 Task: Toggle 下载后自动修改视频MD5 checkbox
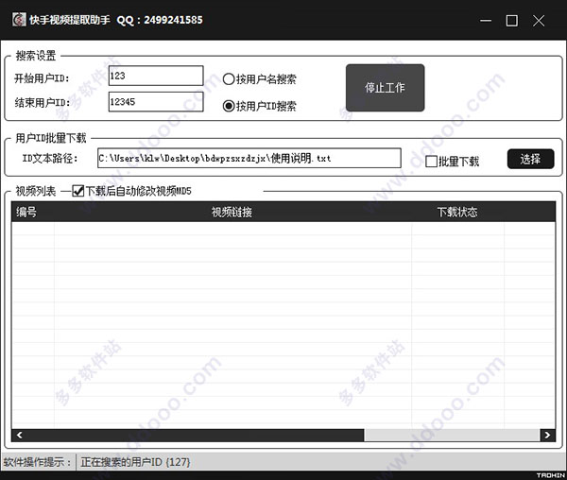(x=132, y=191)
